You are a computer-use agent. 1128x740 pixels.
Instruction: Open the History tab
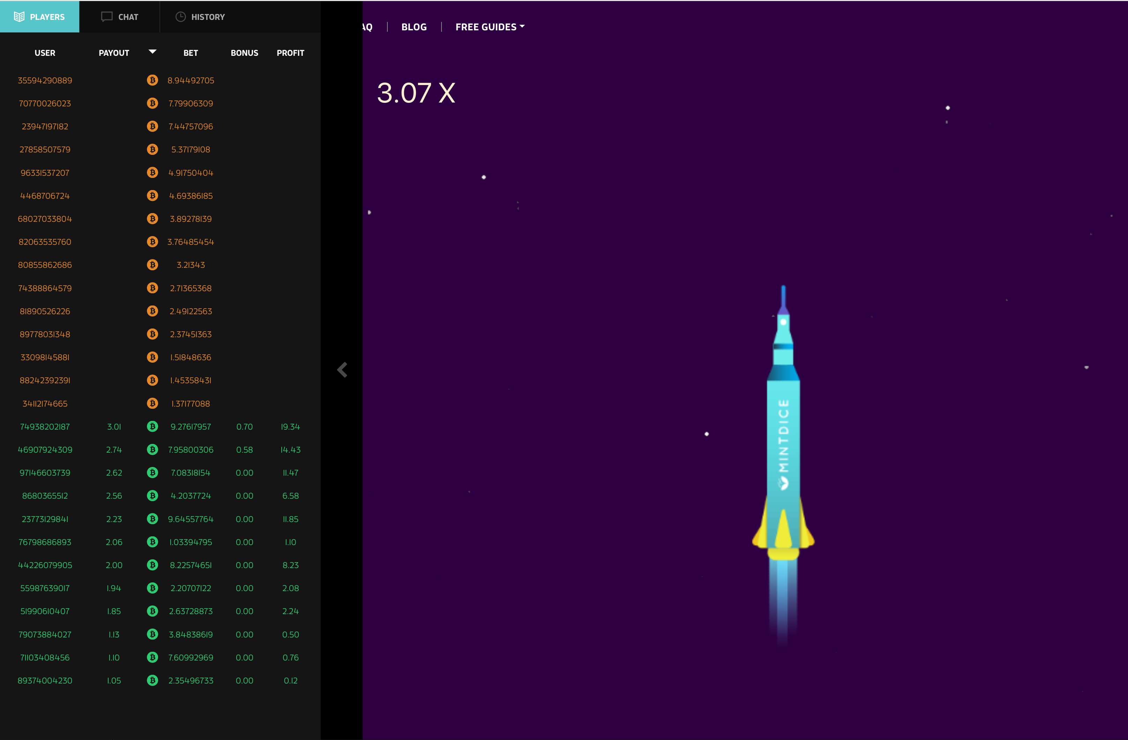pyautogui.click(x=200, y=17)
